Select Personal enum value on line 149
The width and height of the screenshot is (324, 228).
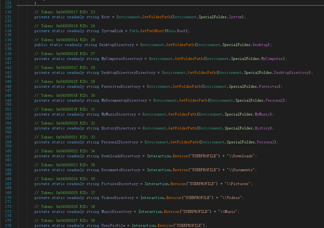pos(274,100)
